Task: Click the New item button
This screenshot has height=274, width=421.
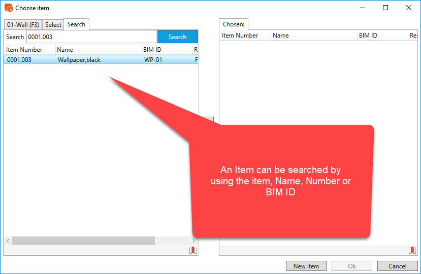Action: [x=306, y=266]
